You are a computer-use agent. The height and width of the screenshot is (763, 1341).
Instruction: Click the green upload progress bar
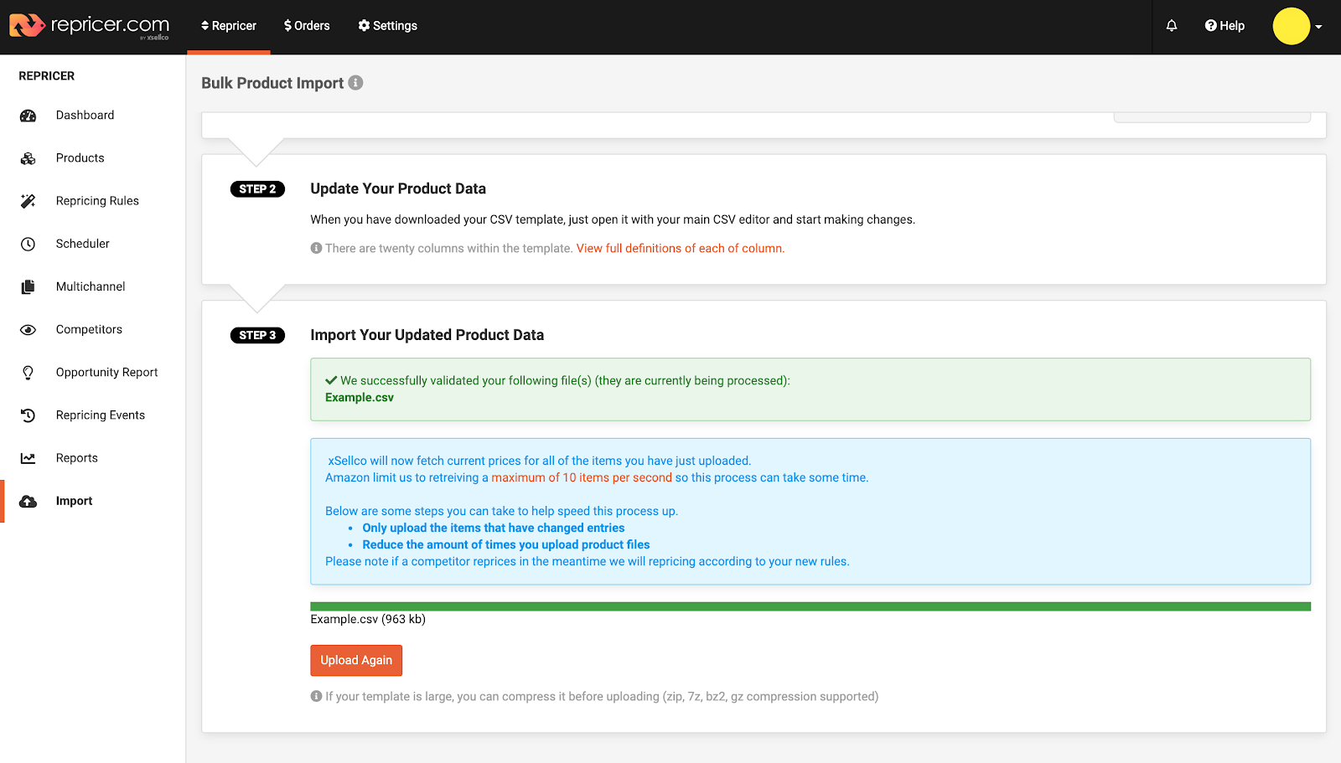810,606
